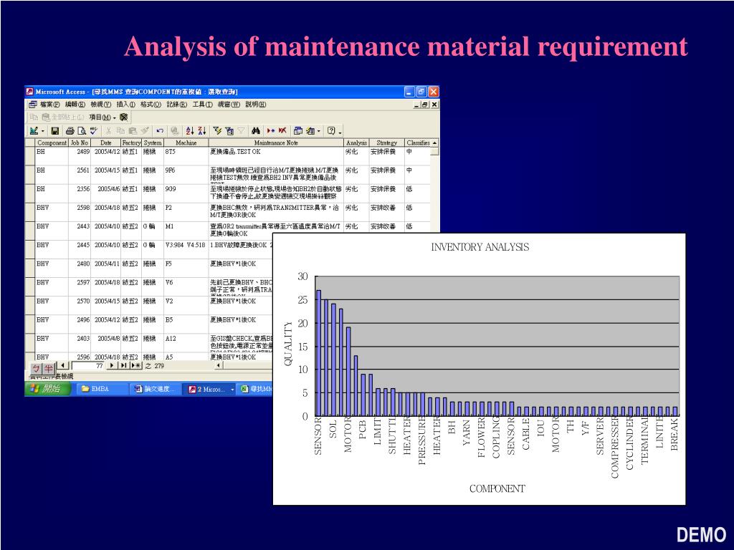Open the 檔案(F) menu

click(49, 105)
